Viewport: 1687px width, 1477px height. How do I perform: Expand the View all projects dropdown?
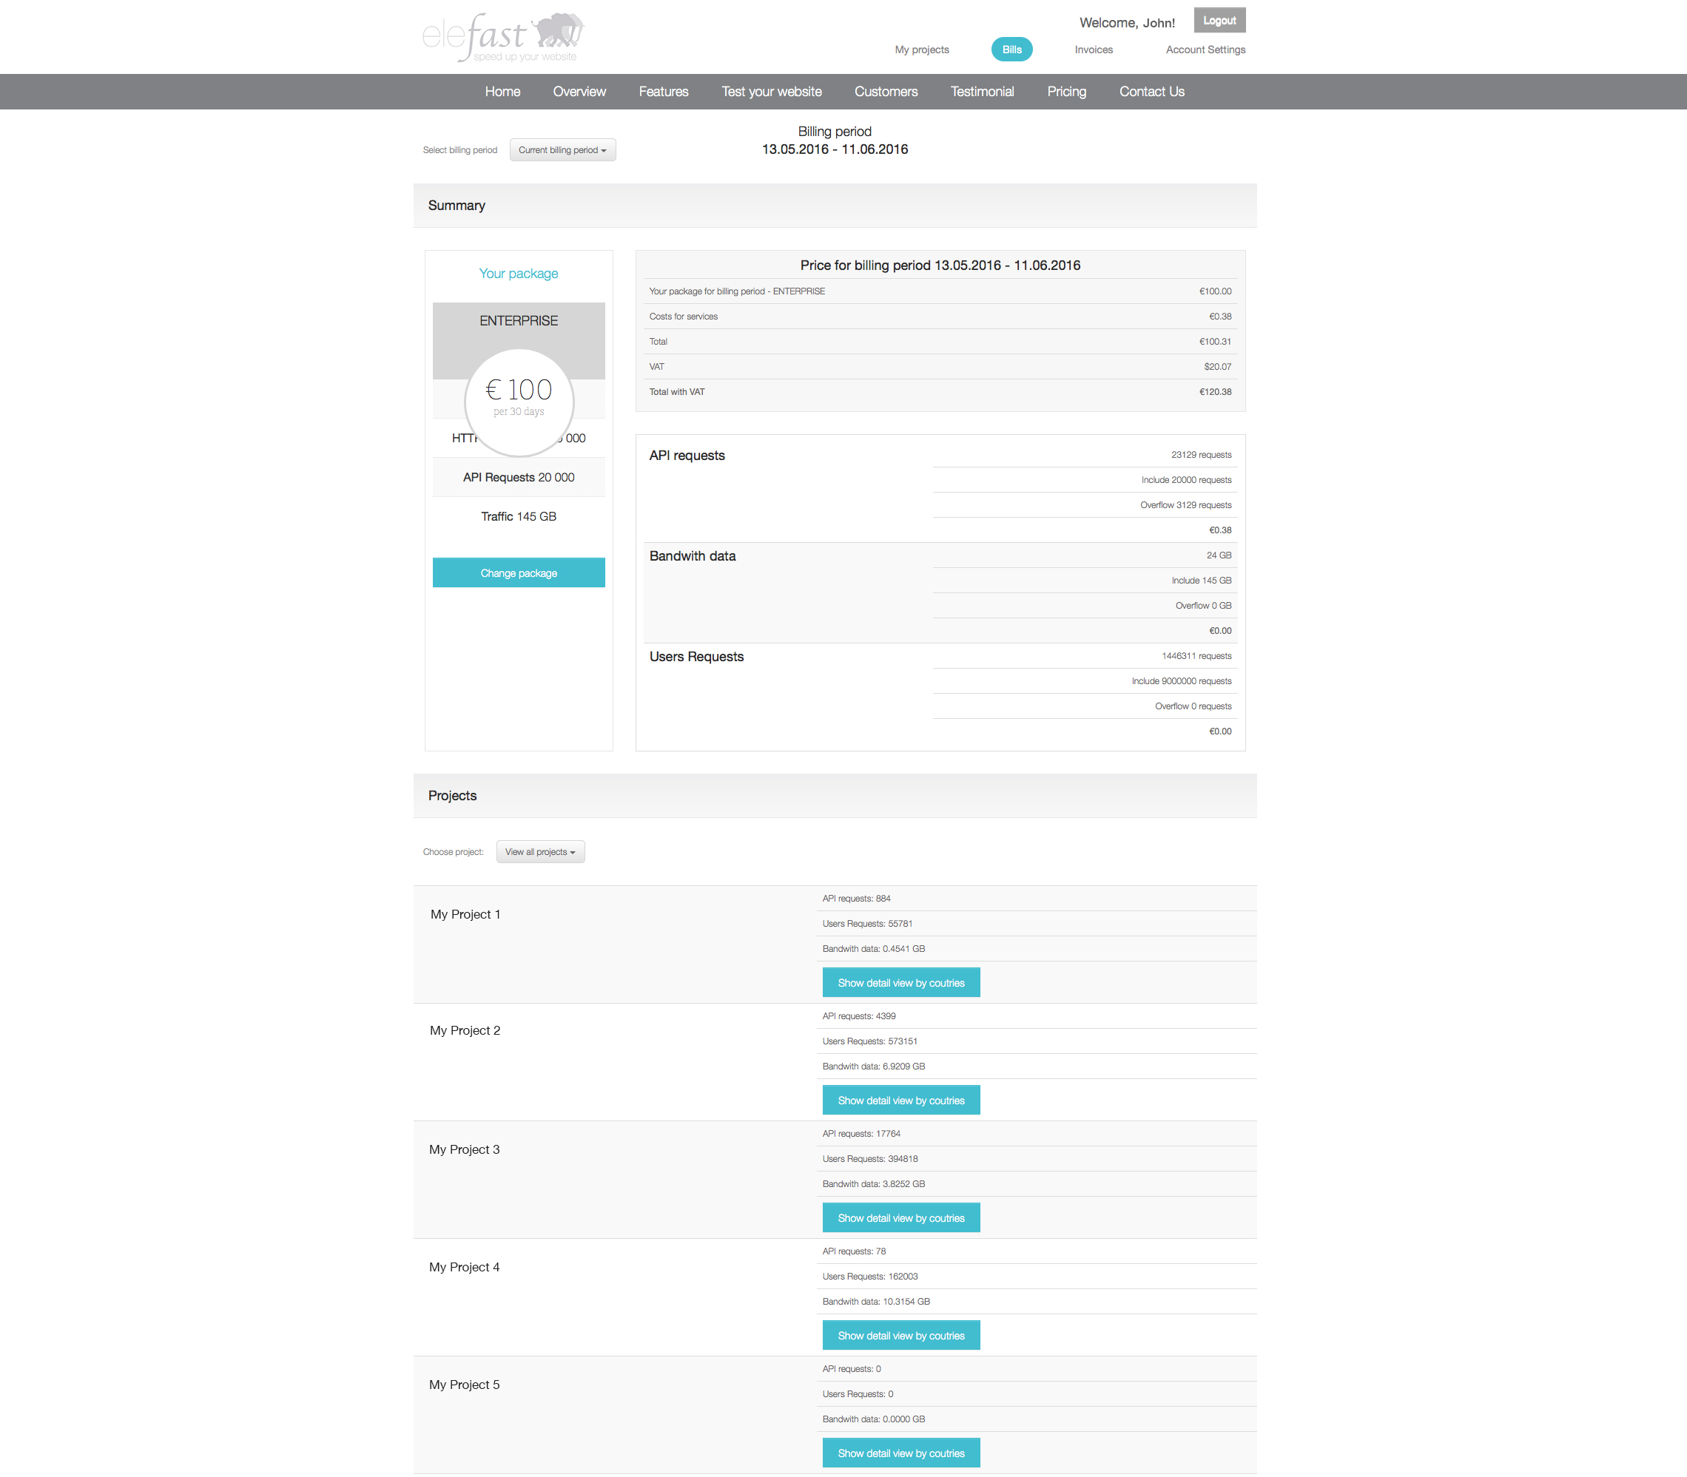[540, 851]
